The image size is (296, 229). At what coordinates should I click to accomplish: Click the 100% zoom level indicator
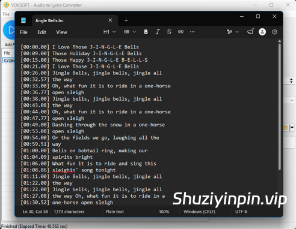pos(164,212)
